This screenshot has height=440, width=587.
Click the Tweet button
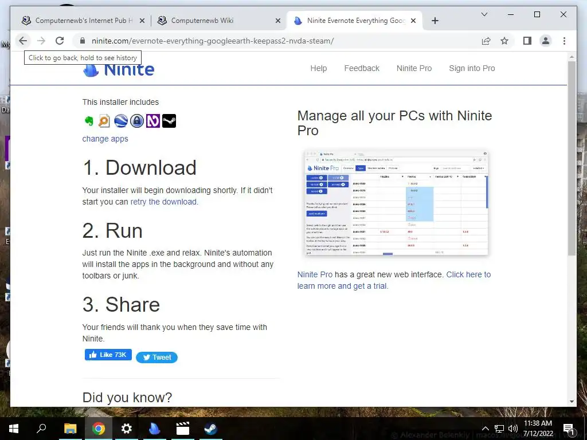[x=156, y=357]
